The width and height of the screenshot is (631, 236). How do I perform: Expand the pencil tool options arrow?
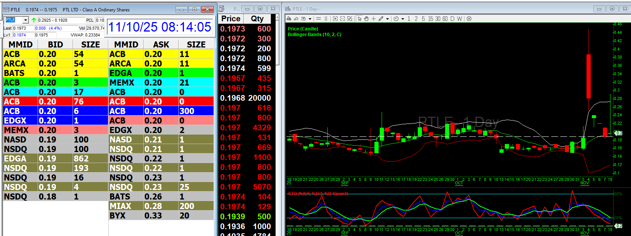click(387, 19)
